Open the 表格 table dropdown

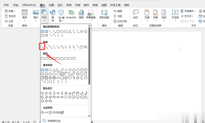pyautogui.click(x=24, y=15)
